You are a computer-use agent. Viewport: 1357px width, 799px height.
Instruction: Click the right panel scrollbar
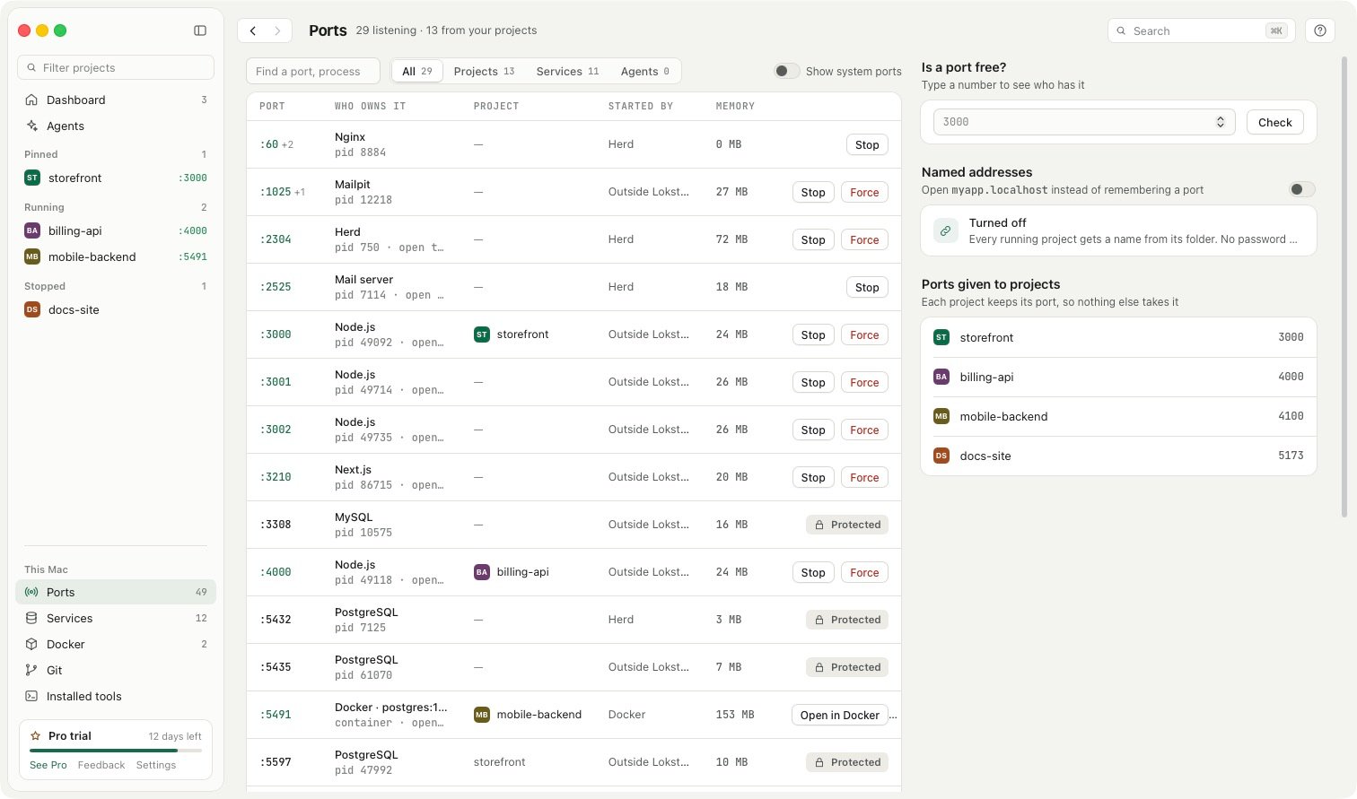pyautogui.click(x=1344, y=287)
